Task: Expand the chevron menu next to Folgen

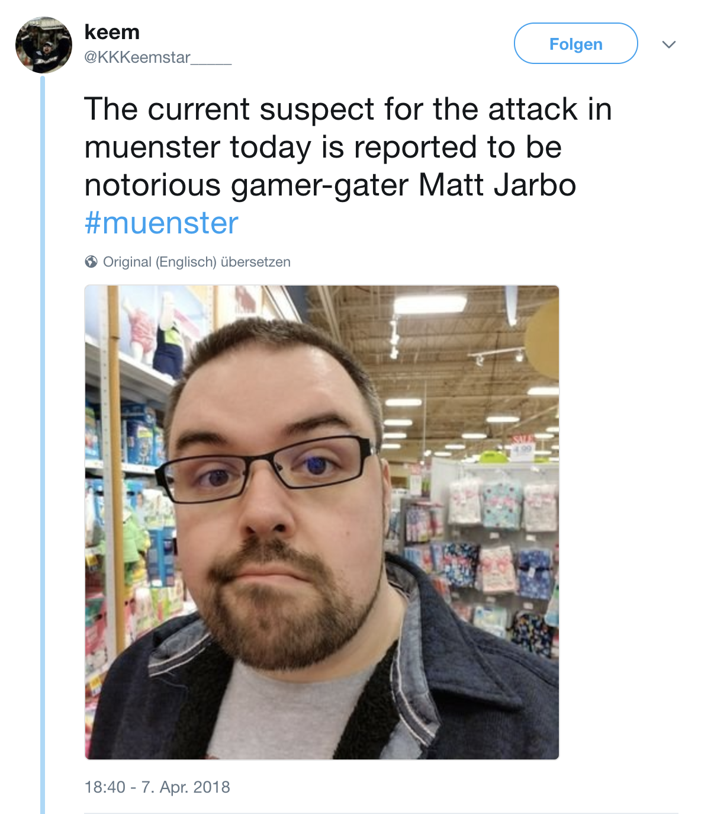Action: coord(669,44)
